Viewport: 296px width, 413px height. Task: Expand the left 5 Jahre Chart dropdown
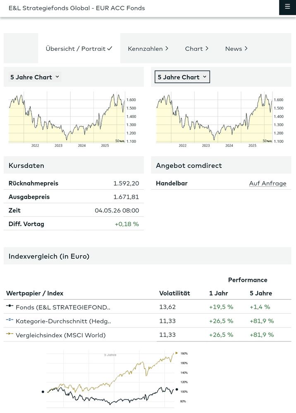click(34, 77)
